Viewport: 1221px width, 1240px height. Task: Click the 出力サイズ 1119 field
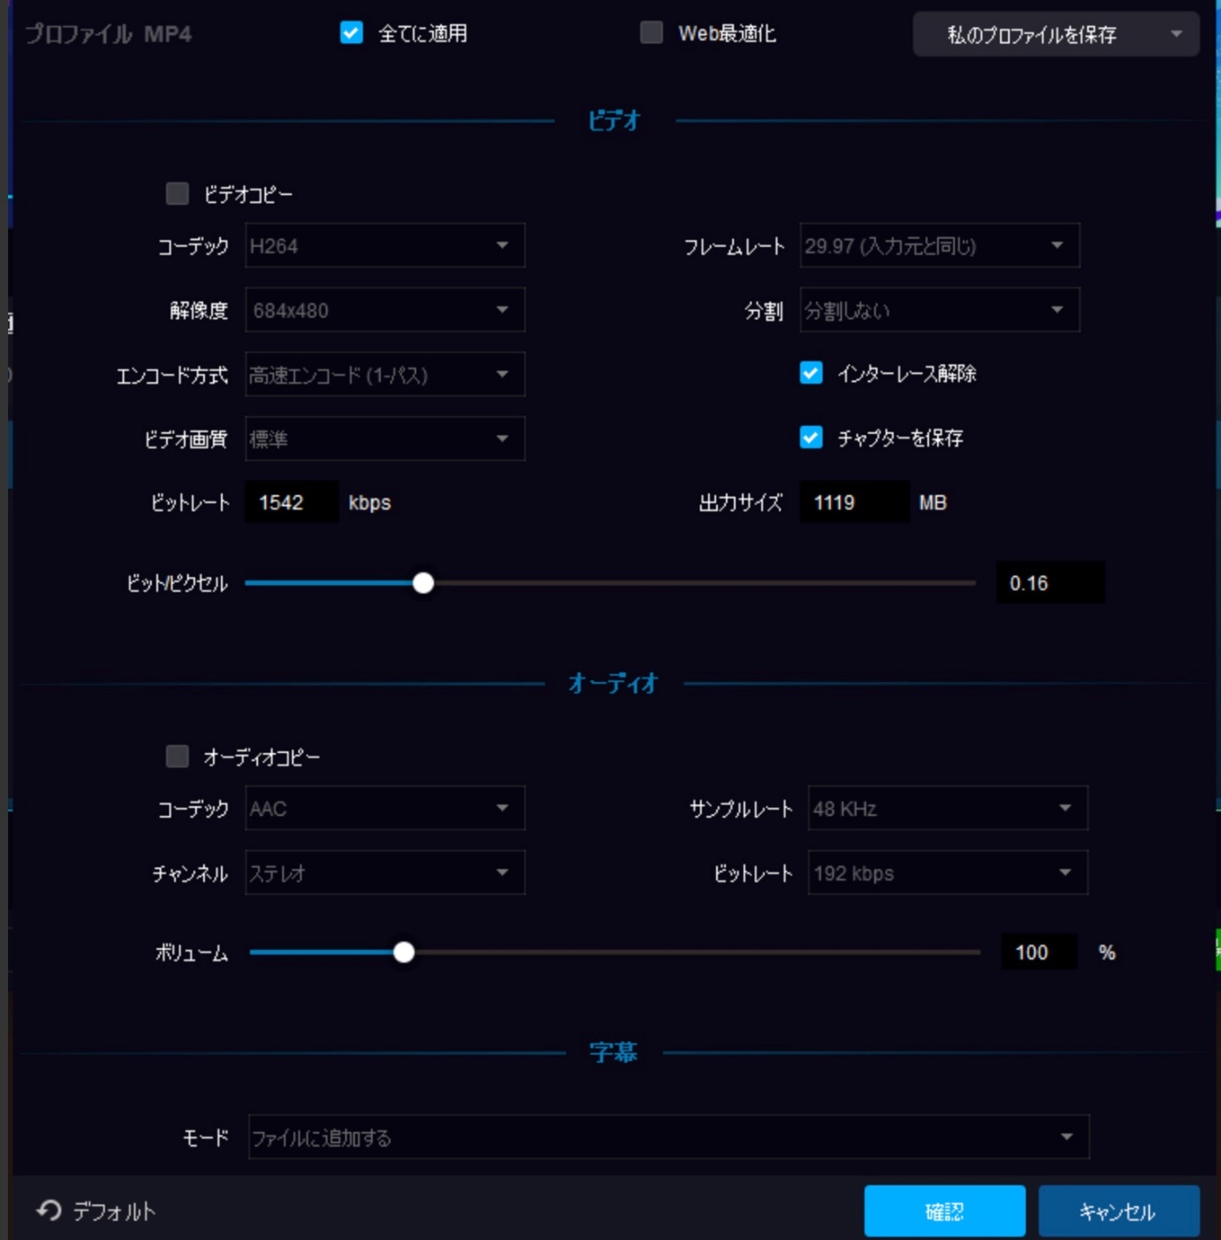pyautogui.click(x=855, y=502)
